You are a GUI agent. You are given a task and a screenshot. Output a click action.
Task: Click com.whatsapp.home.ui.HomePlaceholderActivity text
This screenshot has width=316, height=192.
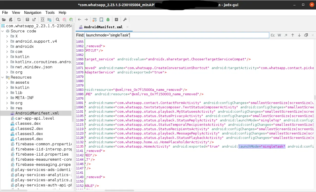tap(163, 142)
